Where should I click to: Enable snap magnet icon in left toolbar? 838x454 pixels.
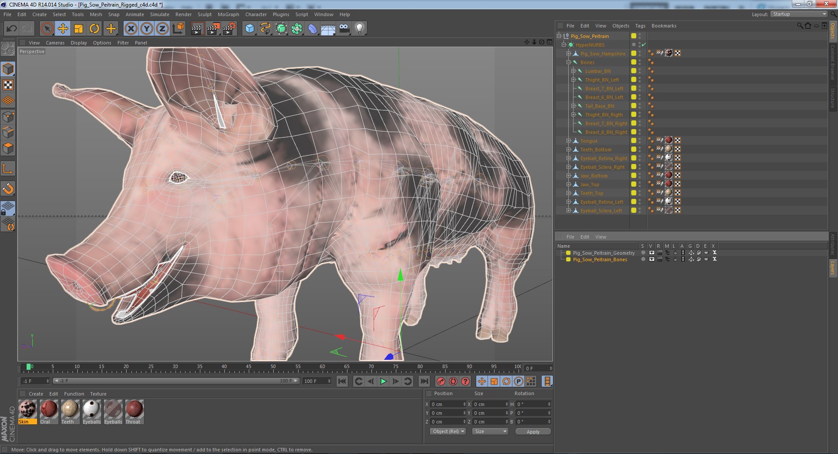pyautogui.click(x=8, y=188)
